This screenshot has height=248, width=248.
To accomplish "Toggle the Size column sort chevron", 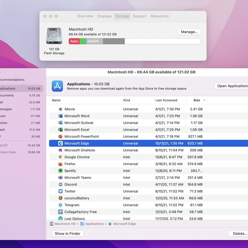I will tap(204, 100).
